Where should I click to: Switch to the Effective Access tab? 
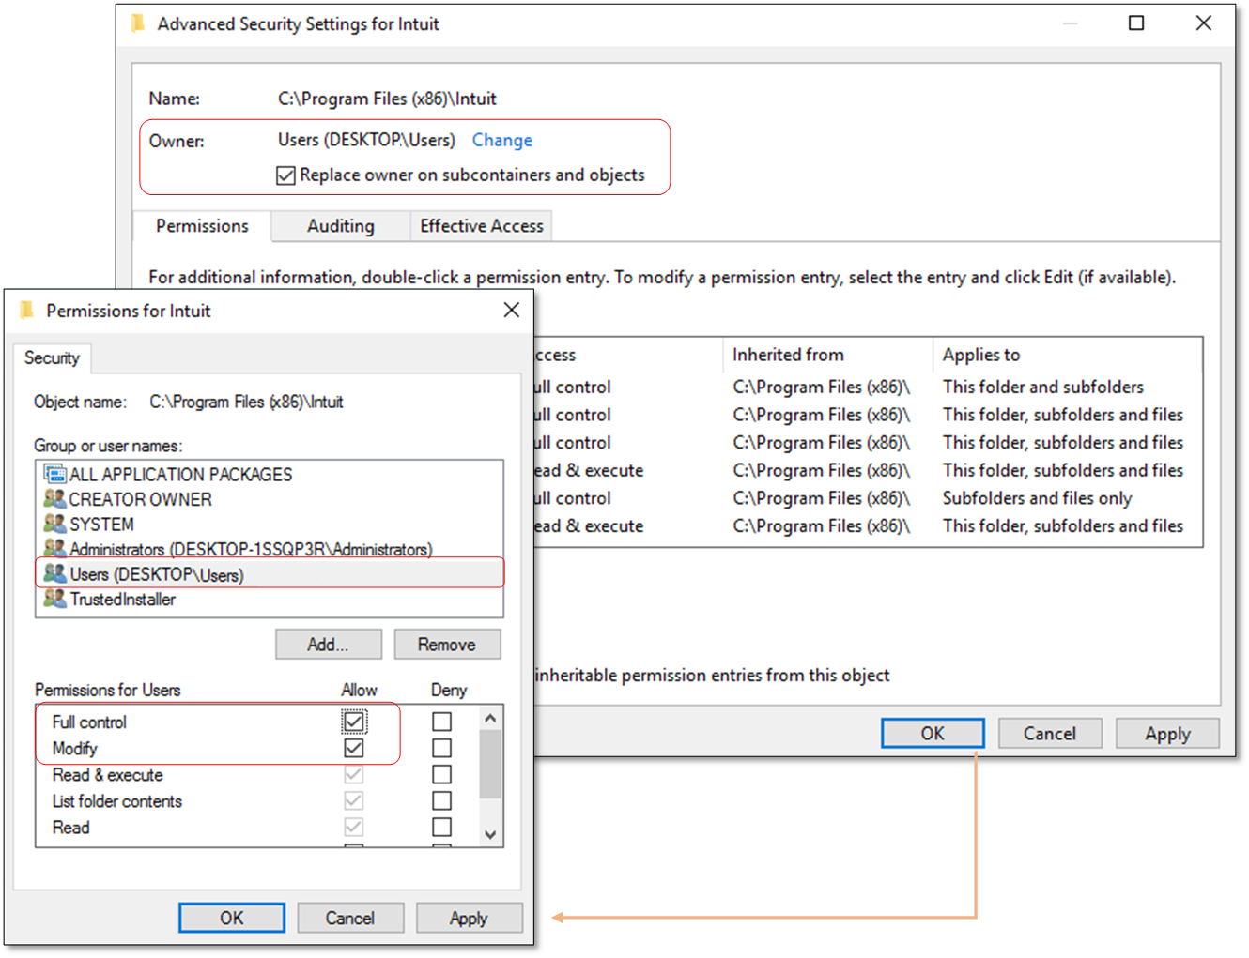click(x=481, y=226)
